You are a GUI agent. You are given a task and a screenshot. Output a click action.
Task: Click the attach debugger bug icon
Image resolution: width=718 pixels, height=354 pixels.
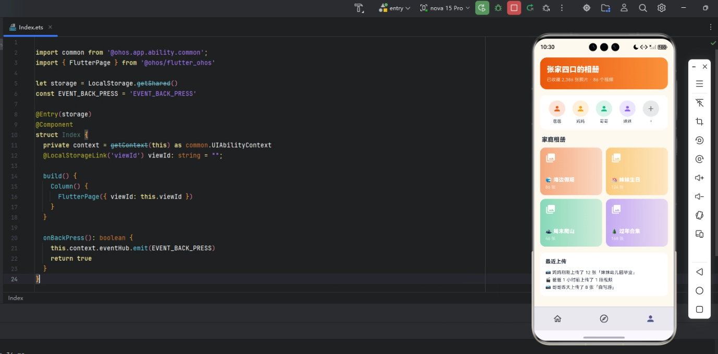pyautogui.click(x=546, y=8)
